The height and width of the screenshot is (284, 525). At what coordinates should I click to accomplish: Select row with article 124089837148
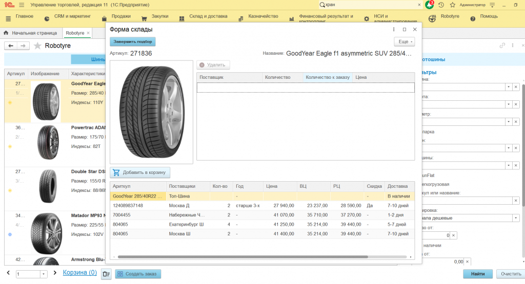pyautogui.click(x=262, y=206)
